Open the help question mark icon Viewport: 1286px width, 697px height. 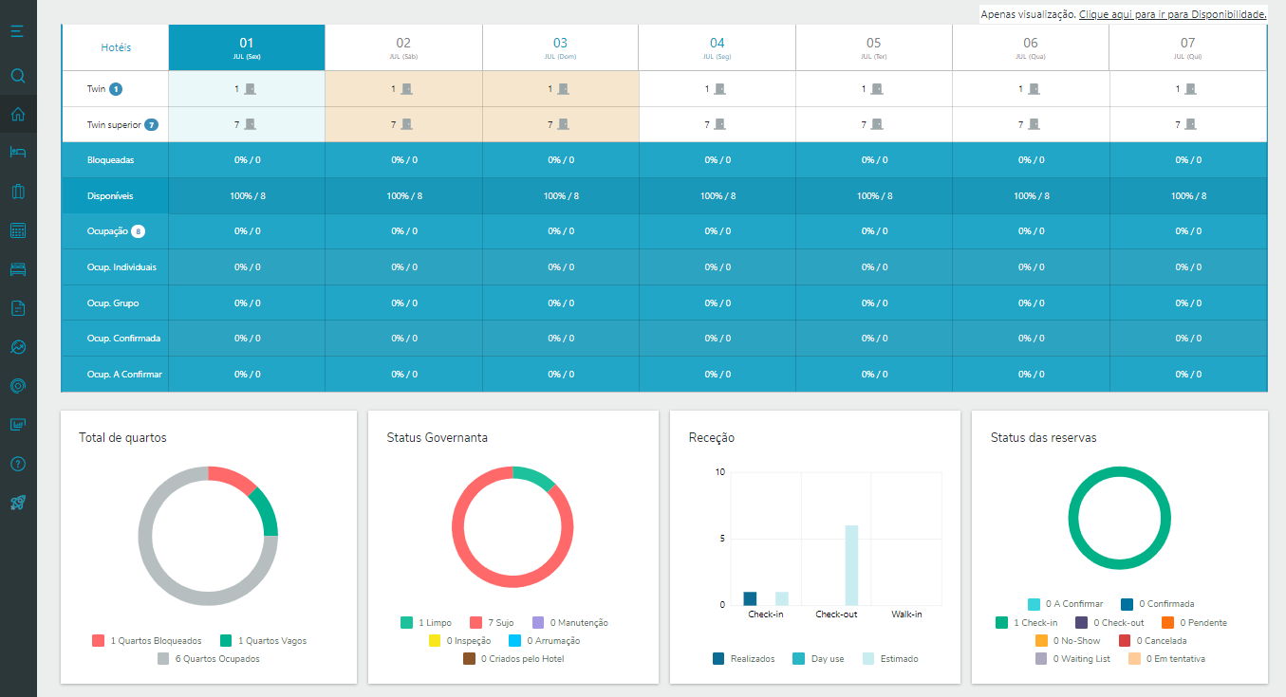pyautogui.click(x=18, y=464)
